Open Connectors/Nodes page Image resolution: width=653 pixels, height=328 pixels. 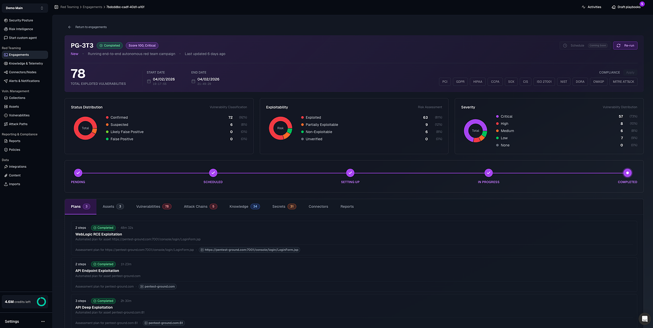pos(22,72)
